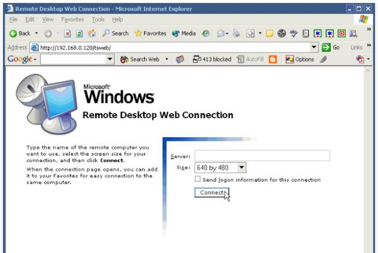Click the address bar URL field
This screenshot has height=253, width=378.
pyautogui.click(x=170, y=47)
